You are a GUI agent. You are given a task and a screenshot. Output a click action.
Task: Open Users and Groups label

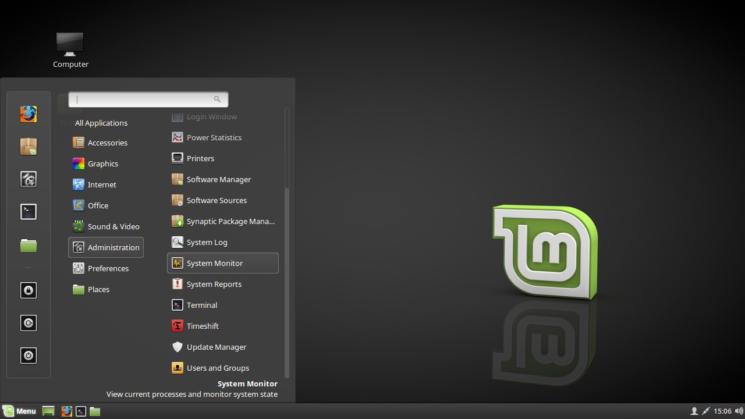coord(218,368)
